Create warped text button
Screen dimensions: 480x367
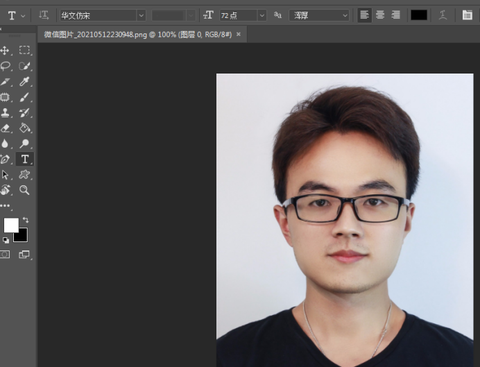click(x=443, y=15)
